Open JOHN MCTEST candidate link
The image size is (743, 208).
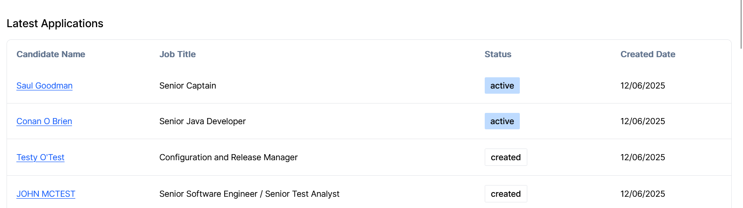46,194
